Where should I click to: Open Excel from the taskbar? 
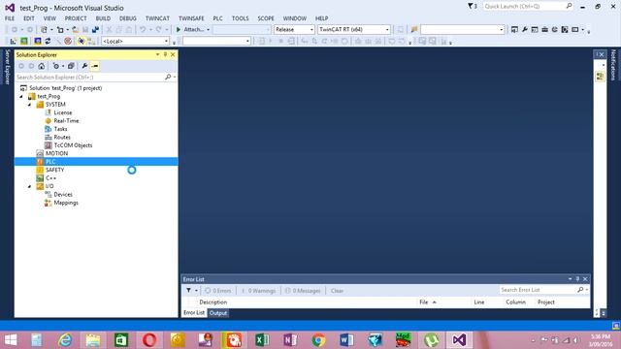pos(262,340)
